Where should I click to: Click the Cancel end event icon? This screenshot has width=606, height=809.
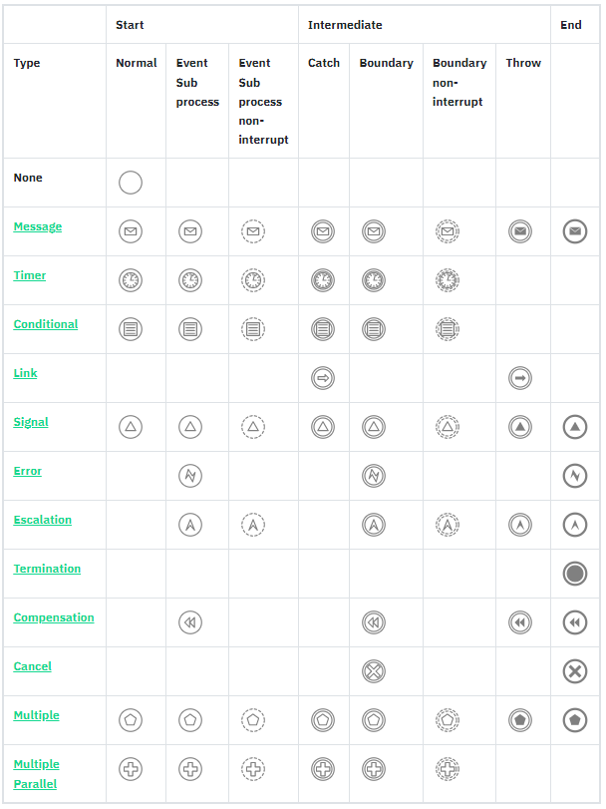[574, 671]
